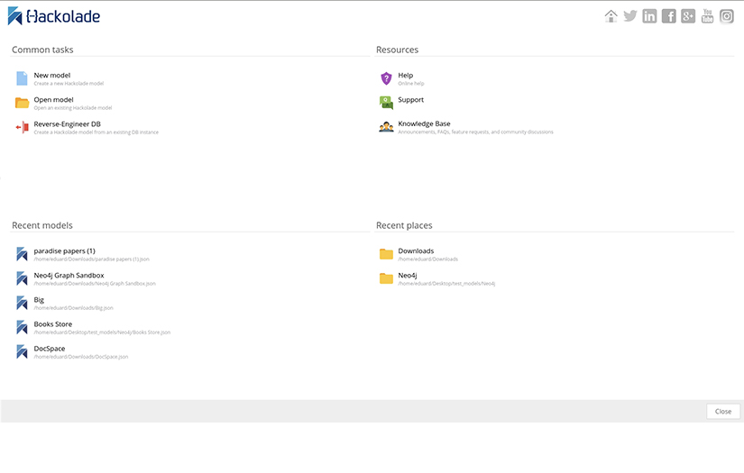Click 'Create a Hackolade model from an existing DB instance' text
The width and height of the screenshot is (744, 473).
96,132
